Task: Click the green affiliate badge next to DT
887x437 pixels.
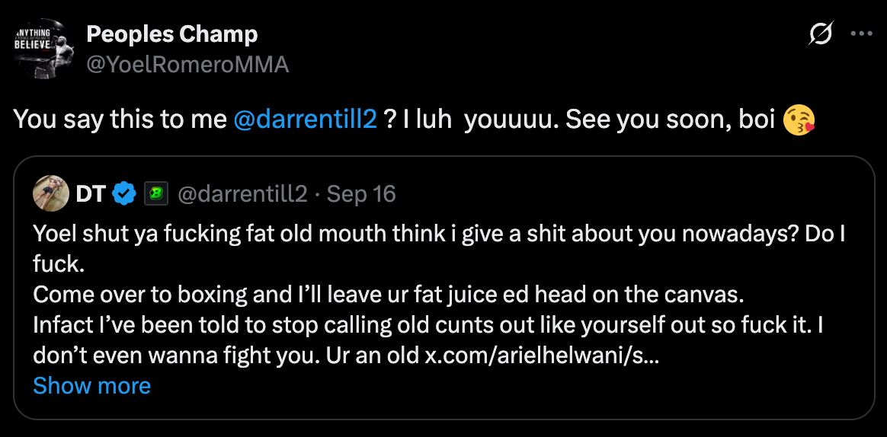Action: (155, 194)
